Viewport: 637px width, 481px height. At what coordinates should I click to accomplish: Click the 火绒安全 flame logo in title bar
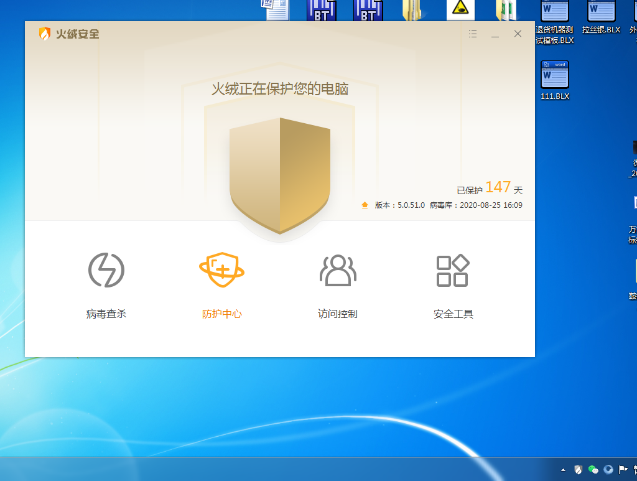tap(45, 34)
